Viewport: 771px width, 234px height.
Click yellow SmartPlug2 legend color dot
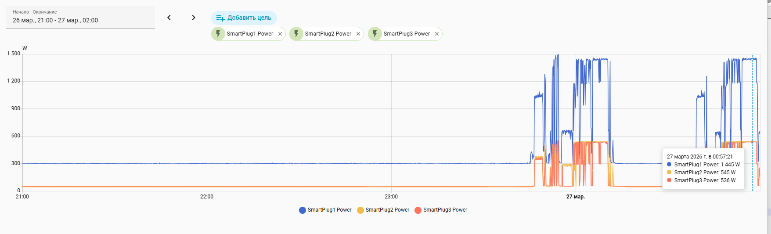360,210
